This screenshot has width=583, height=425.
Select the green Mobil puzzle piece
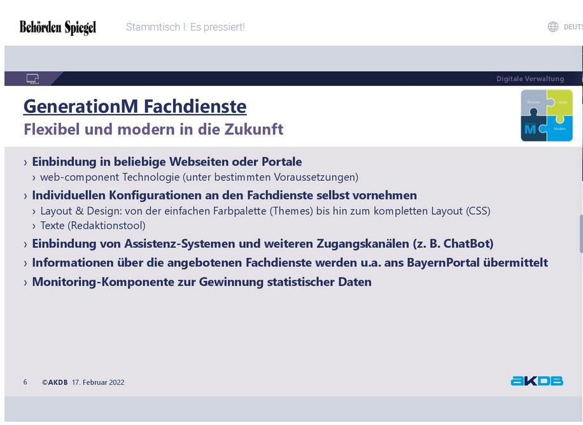point(561,102)
